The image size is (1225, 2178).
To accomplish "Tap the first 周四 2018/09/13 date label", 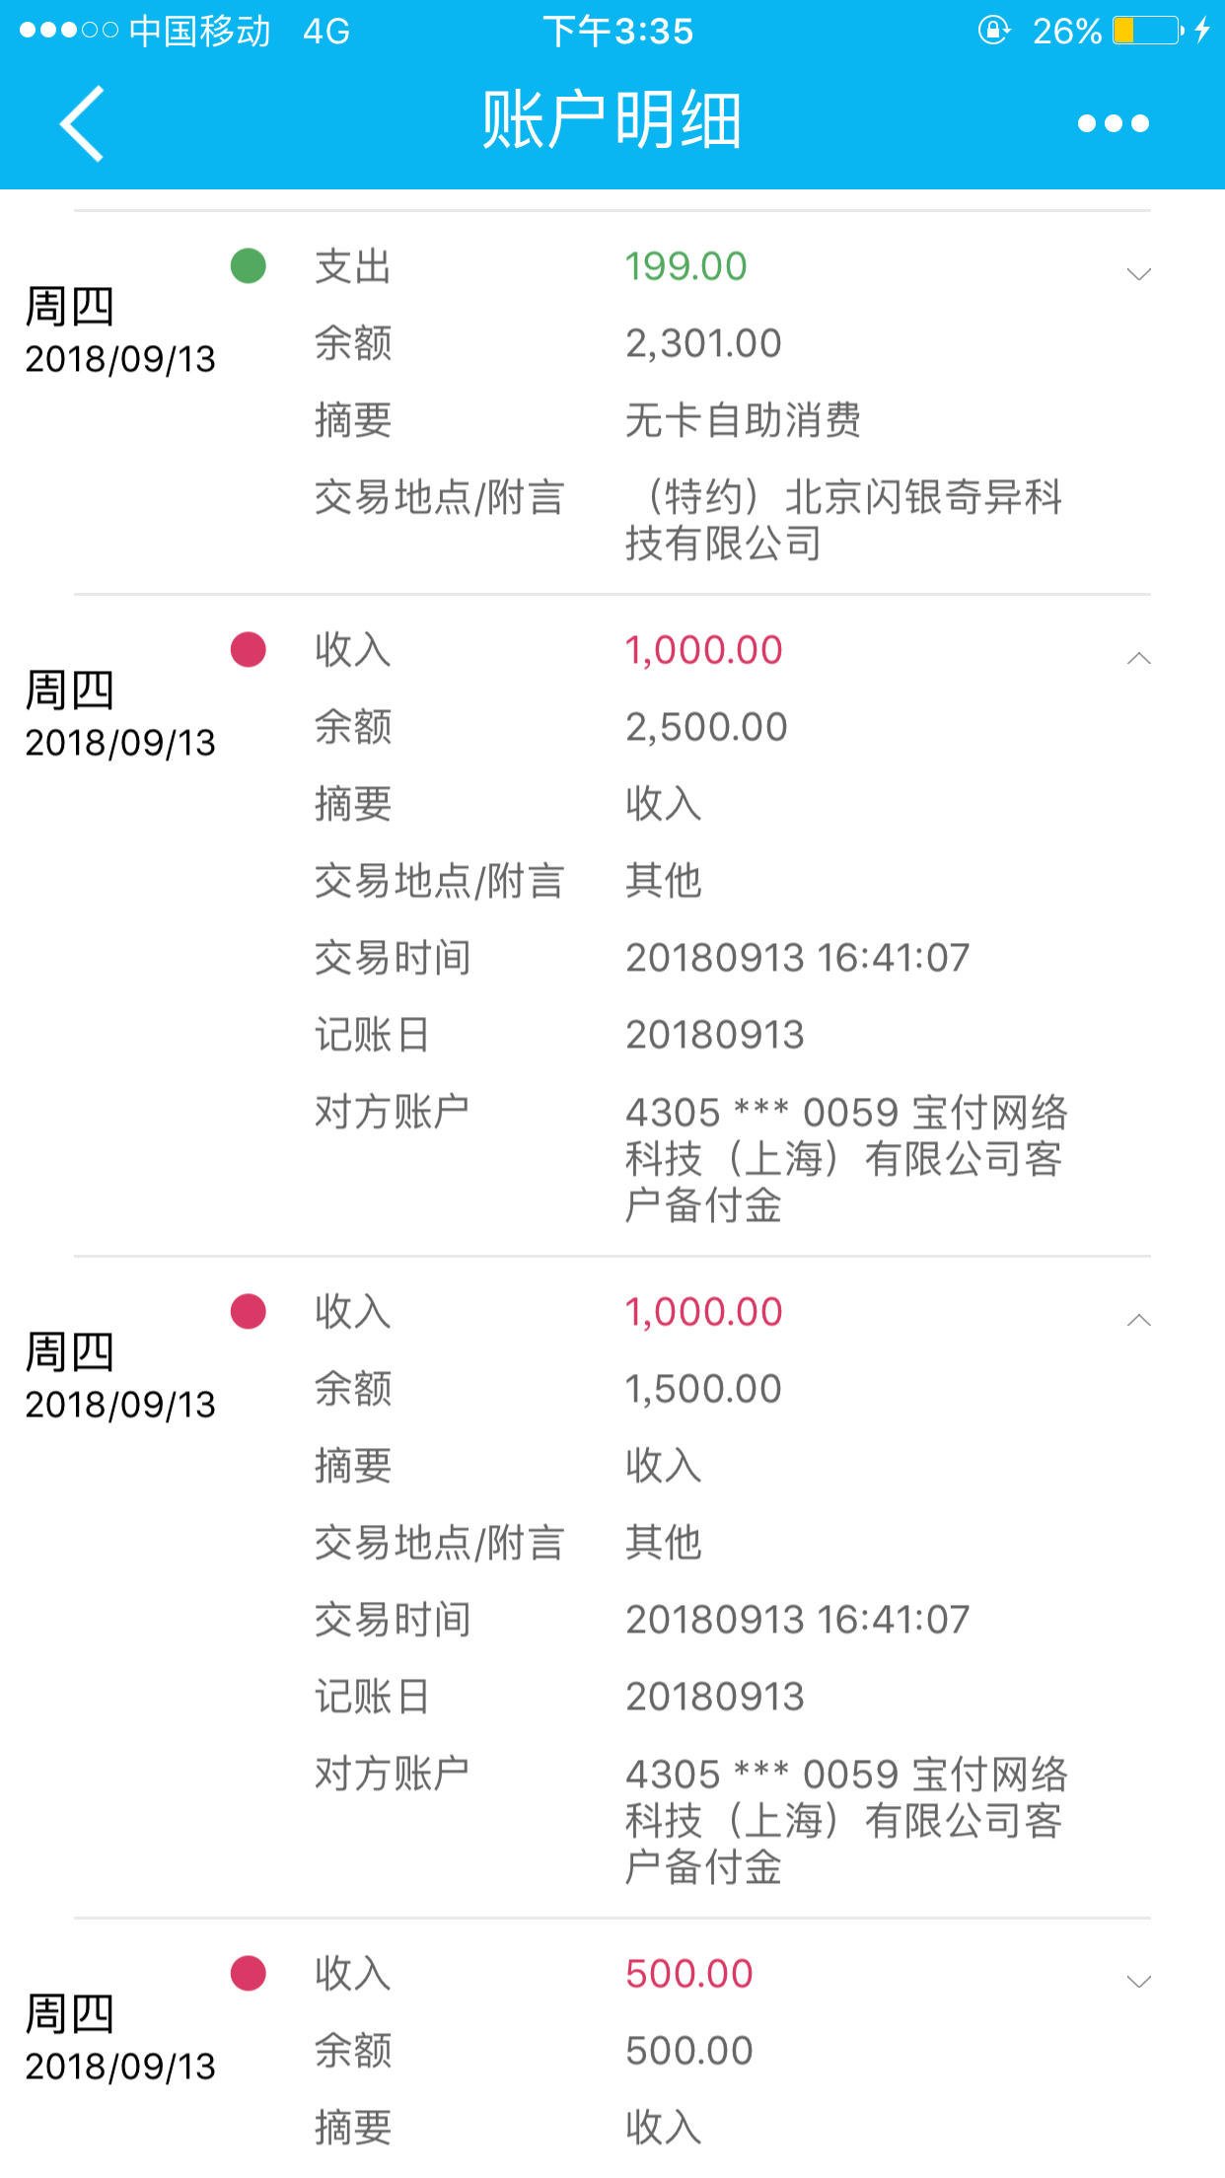I will (120, 331).
